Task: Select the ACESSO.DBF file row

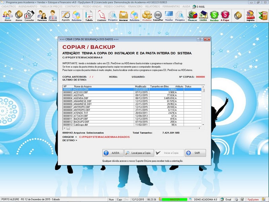Action: point(132,92)
